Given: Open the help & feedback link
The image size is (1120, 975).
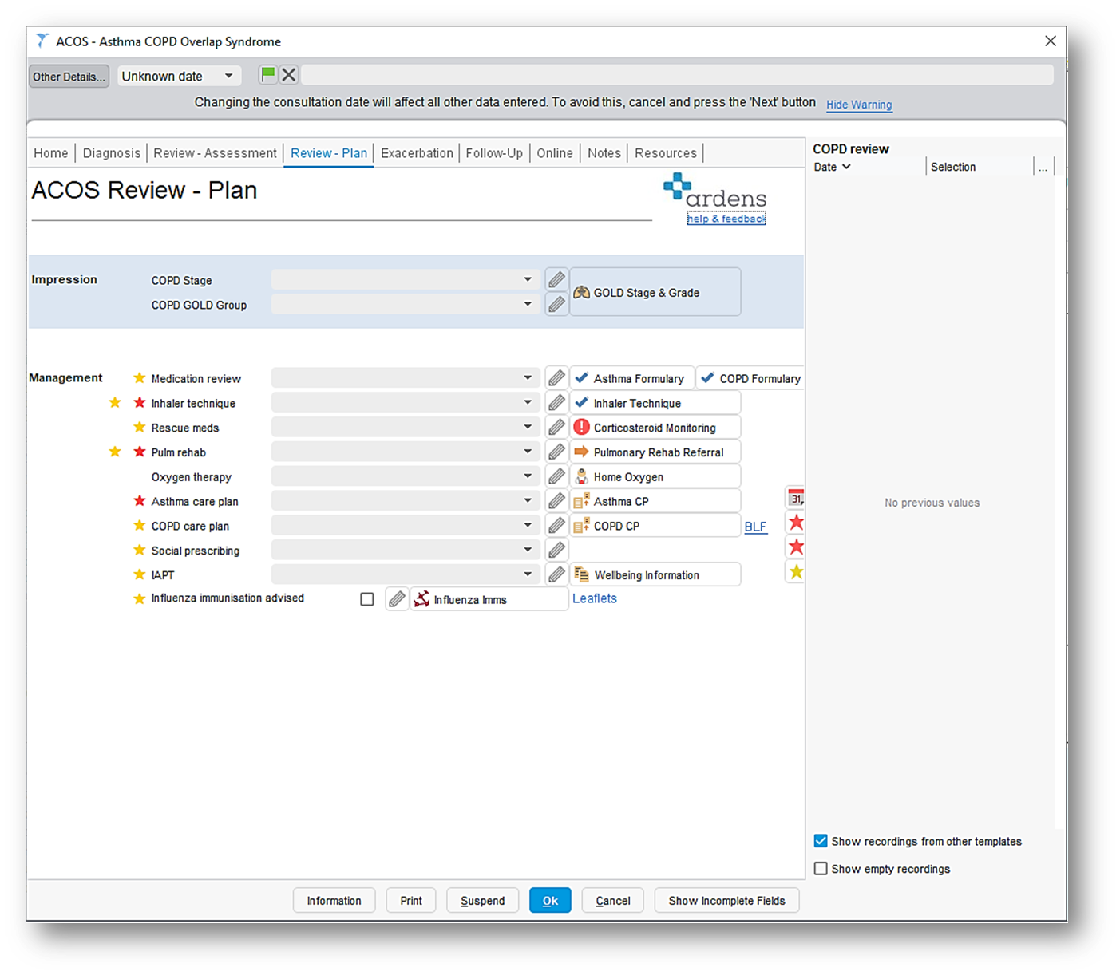Looking at the screenshot, I should (x=726, y=219).
